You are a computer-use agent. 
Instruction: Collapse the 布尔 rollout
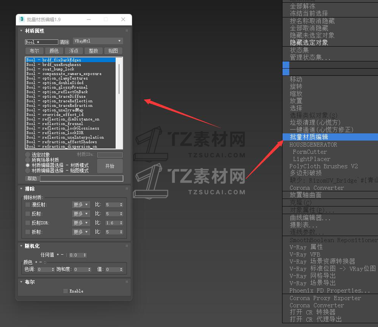21,282
